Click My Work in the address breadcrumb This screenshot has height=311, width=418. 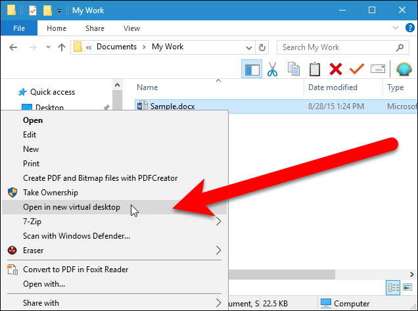(x=168, y=47)
